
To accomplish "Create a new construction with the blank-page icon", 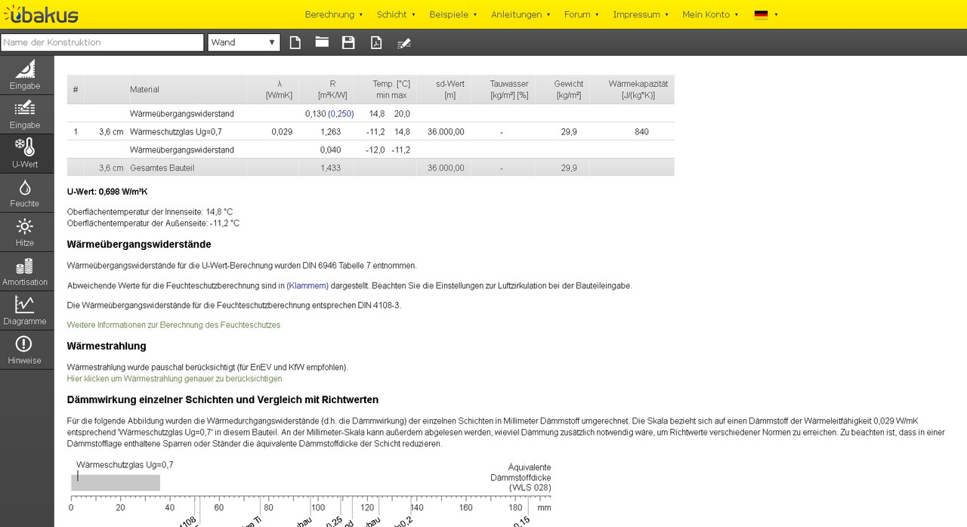I will (295, 42).
